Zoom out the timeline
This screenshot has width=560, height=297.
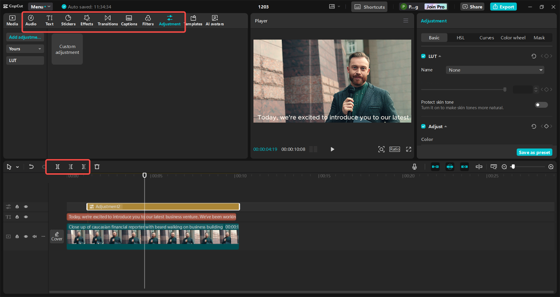[x=504, y=167]
